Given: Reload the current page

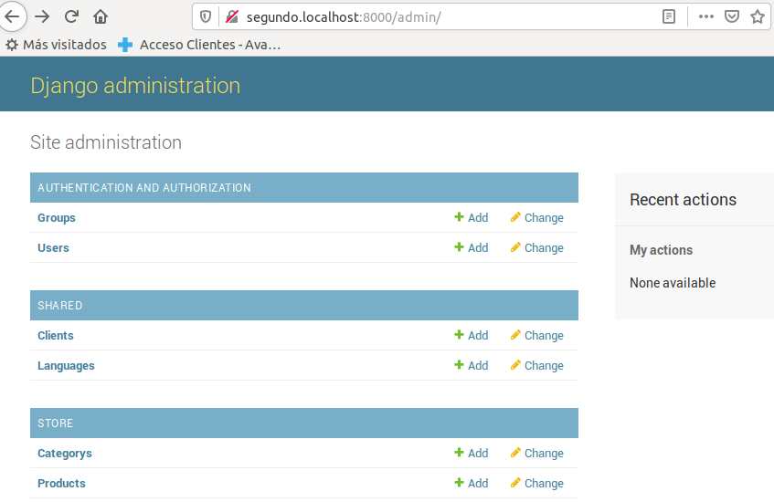Looking at the screenshot, I should point(71,16).
